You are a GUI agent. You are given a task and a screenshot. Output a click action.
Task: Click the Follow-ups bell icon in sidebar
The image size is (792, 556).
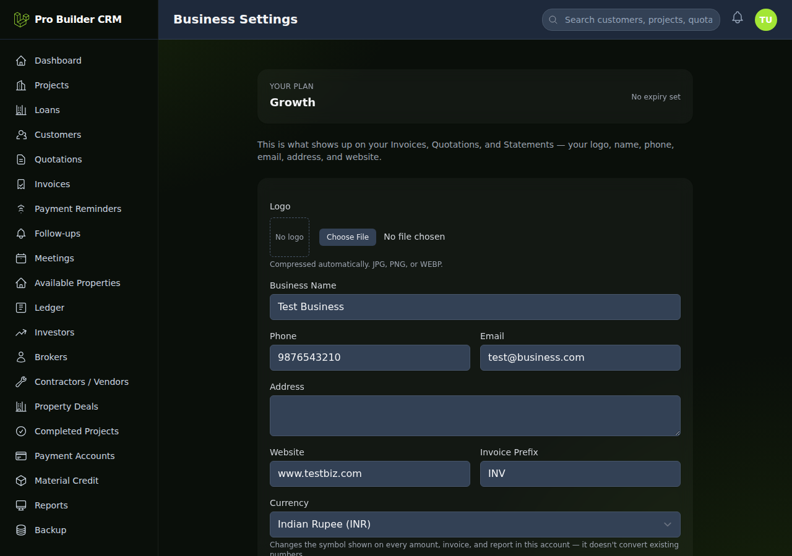21,234
